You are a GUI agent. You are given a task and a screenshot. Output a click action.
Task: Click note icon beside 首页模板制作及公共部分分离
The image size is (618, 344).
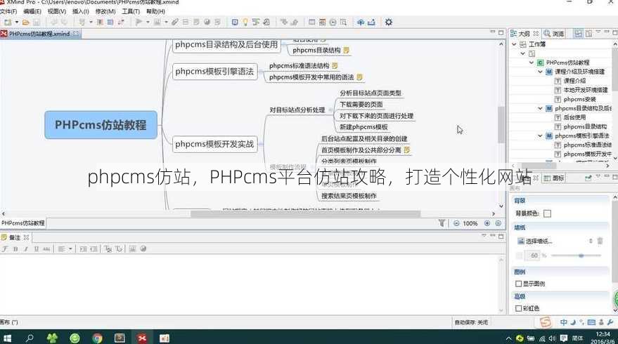(407, 150)
